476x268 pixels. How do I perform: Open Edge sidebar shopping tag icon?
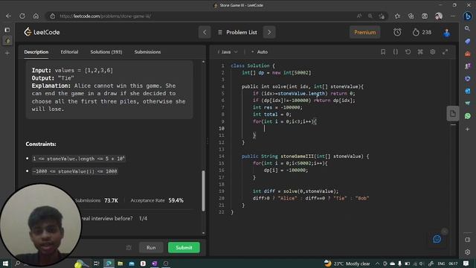[x=468, y=41]
